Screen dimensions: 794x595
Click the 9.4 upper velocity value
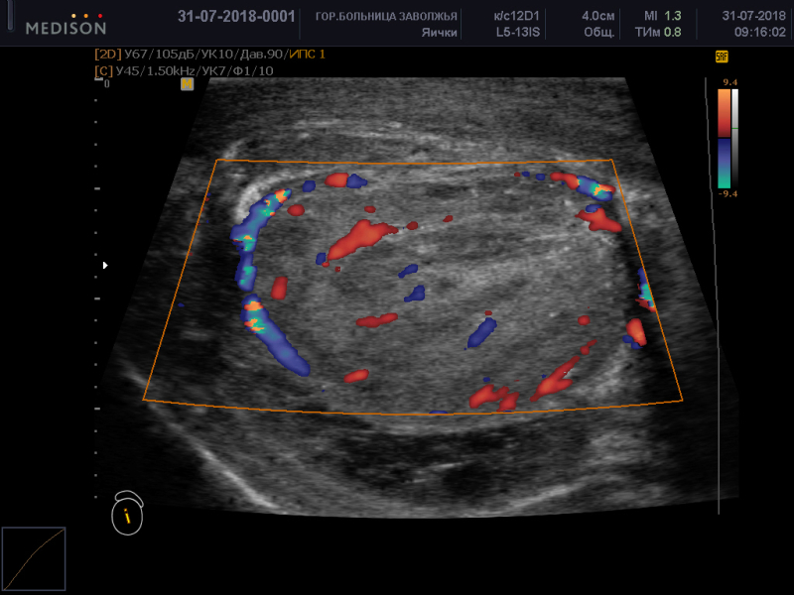(x=729, y=82)
